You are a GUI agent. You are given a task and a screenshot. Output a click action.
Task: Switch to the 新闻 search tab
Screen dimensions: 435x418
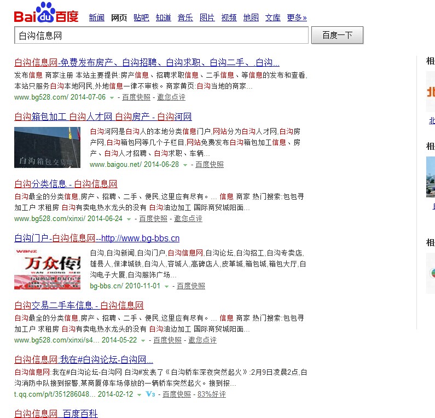[96, 18]
